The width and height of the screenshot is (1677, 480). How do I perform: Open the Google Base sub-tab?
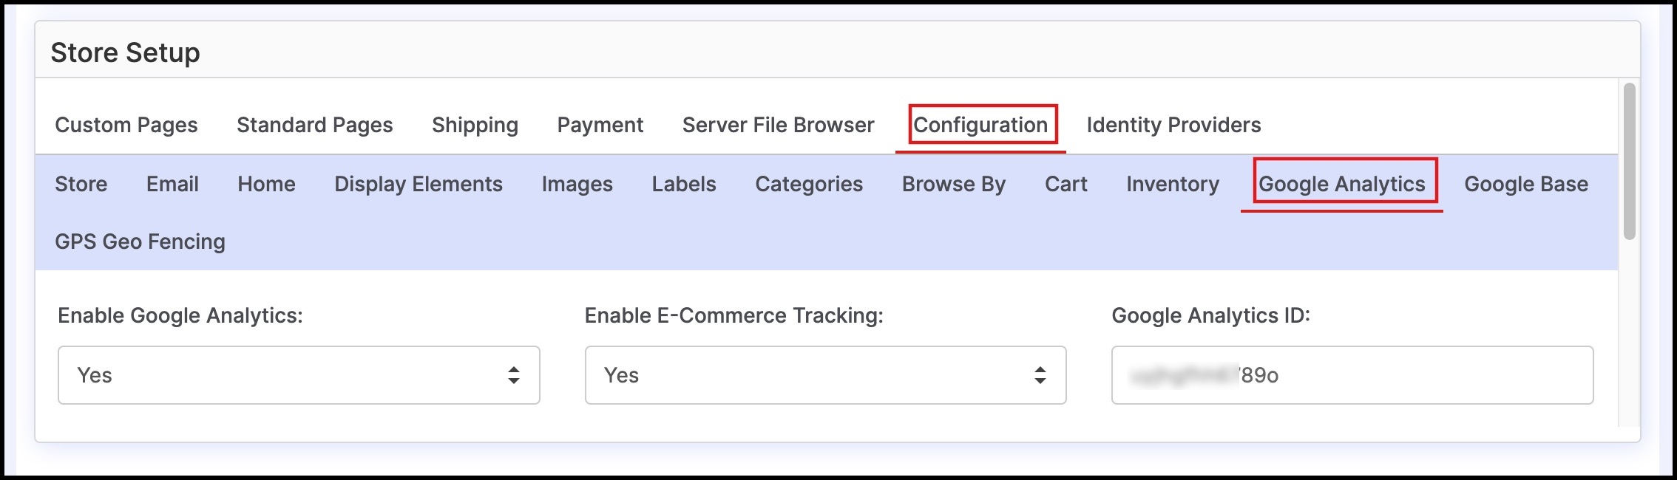coord(1526,184)
